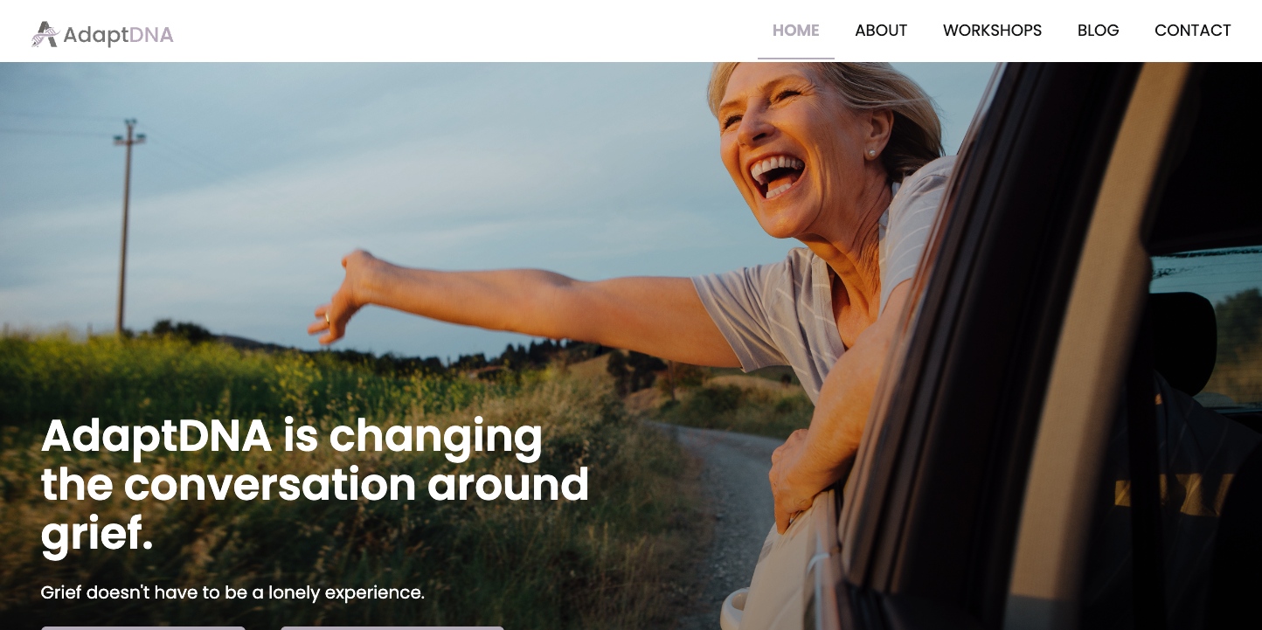Click the AdaptDNA logo icon
The width and height of the screenshot is (1262, 630).
click(45, 34)
